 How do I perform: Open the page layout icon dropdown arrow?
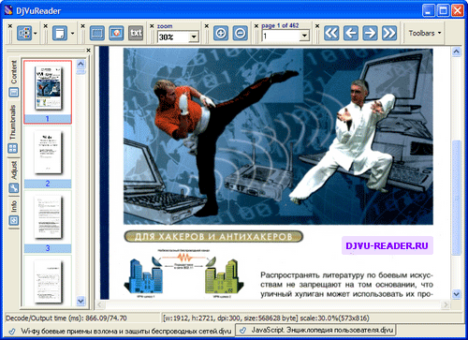pos(72,33)
